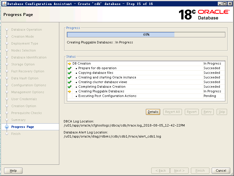This screenshot has width=234, height=176.
Task: Click the Progress Page step bullet icon
Action: tap(7, 127)
